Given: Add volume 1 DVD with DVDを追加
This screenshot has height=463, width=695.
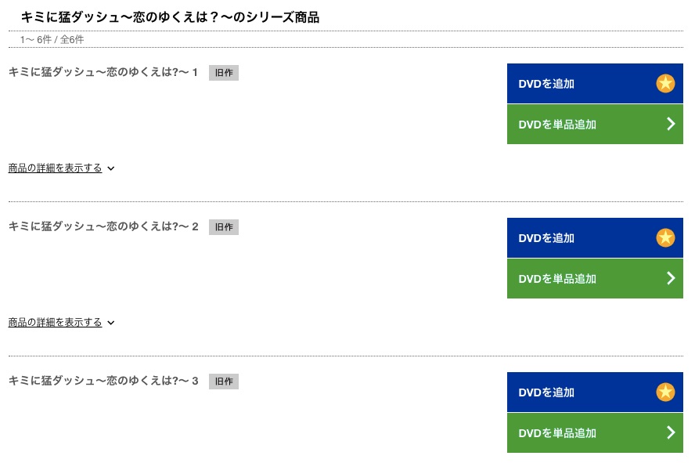Looking at the screenshot, I should 595,83.
